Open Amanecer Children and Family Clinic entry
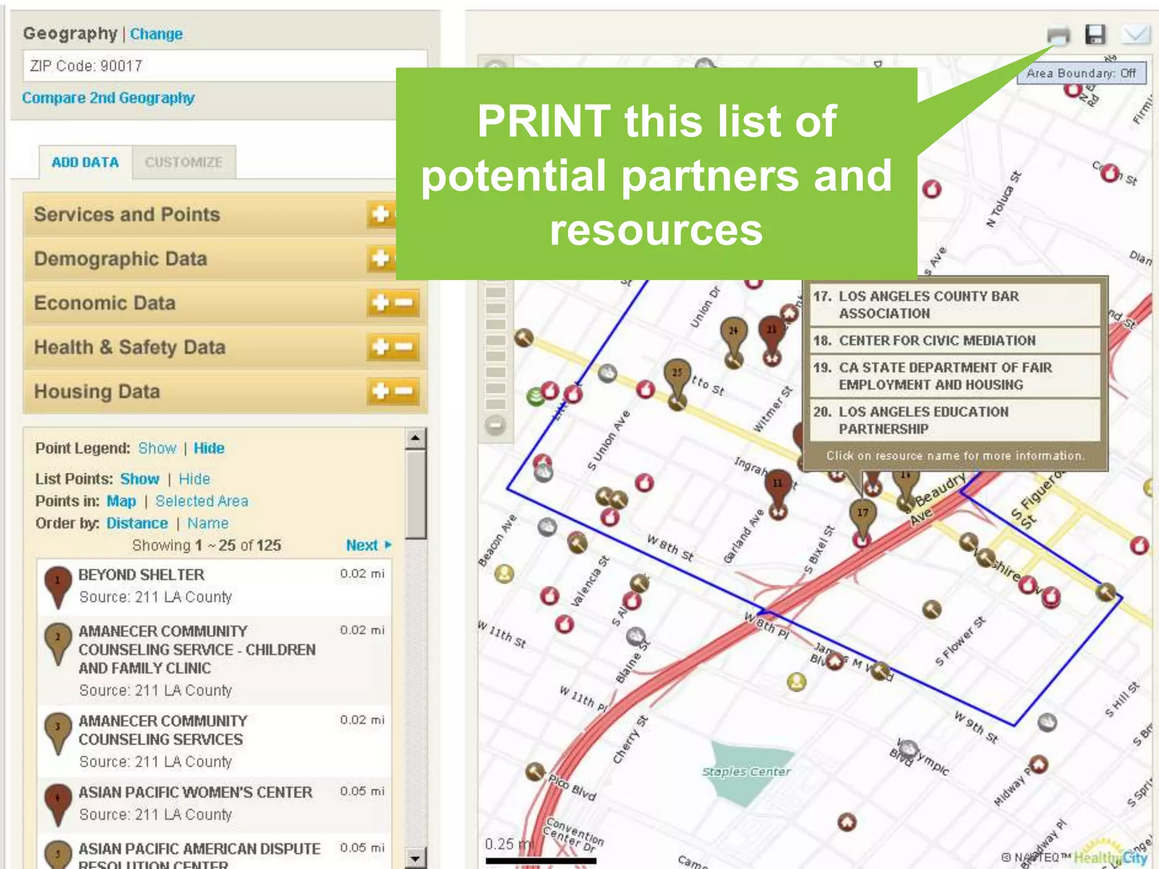This screenshot has width=1159, height=869. point(214,660)
